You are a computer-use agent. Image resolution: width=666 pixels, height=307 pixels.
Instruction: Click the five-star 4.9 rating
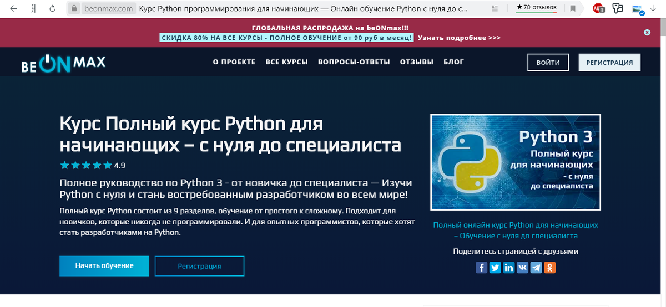[x=92, y=165]
